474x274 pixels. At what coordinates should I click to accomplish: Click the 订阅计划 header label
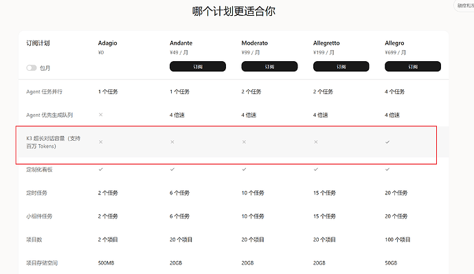[38, 43]
